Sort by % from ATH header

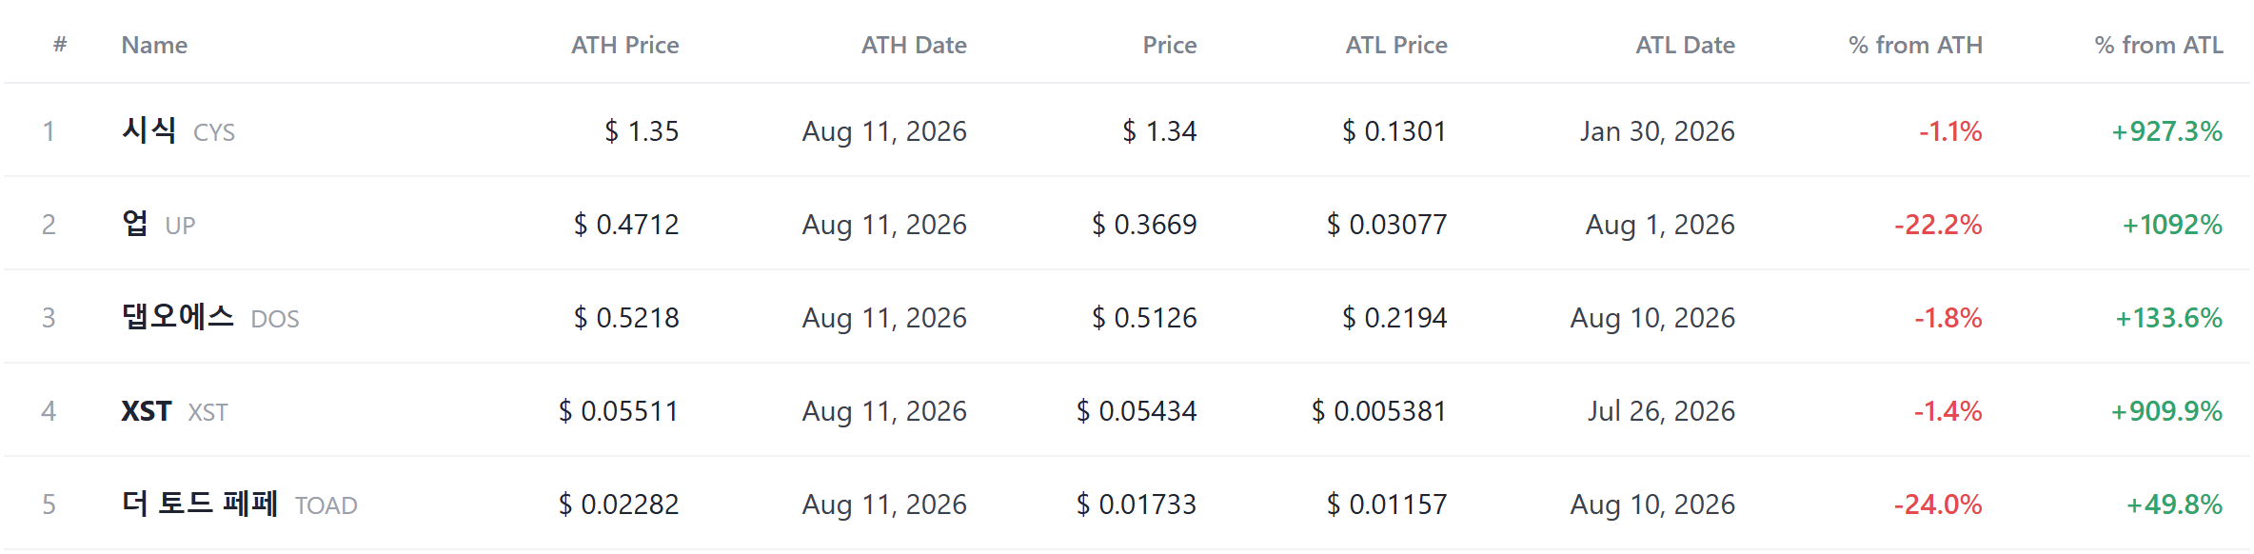tap(1915, 45)
